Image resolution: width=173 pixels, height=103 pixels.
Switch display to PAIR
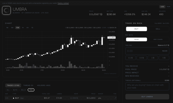[168, 7]
